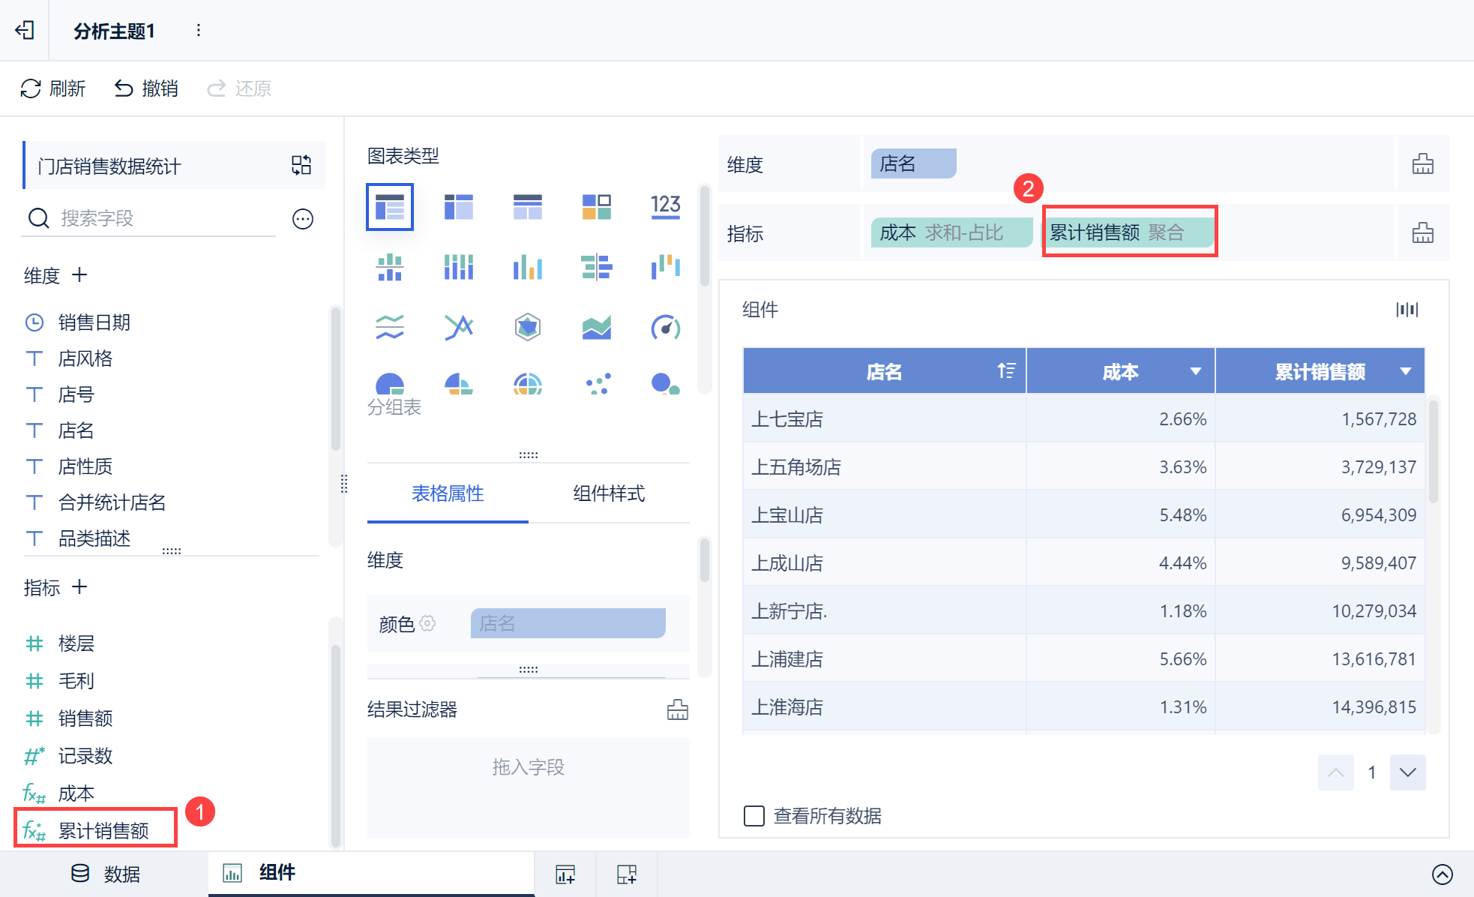Open the 累计销售额 column dropdown arrow
This screenshot has height=897, width=1474.
(1406, 371)
